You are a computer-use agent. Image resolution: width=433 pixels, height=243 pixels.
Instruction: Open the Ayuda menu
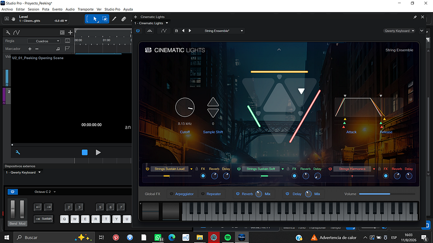click(x=128, y=9)
